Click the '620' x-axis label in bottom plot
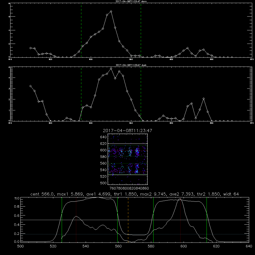Screen dimensions: 255x255 pyautogui.click(x=216, y=246)
